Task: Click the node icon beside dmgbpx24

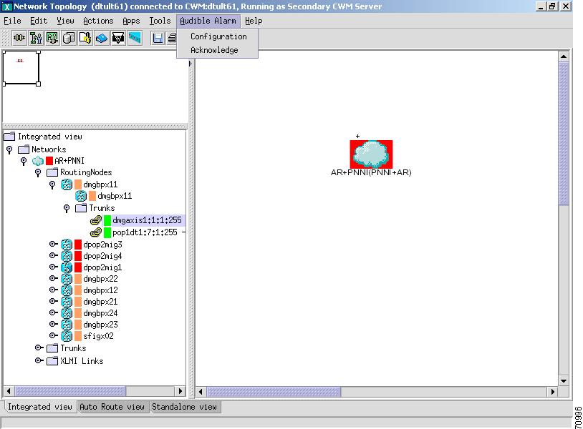Action: click(x=67, y=313)
